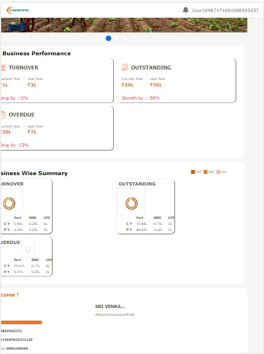
Task: Click the AEEPA5537L PAN number text
Action: click(11, 331)
